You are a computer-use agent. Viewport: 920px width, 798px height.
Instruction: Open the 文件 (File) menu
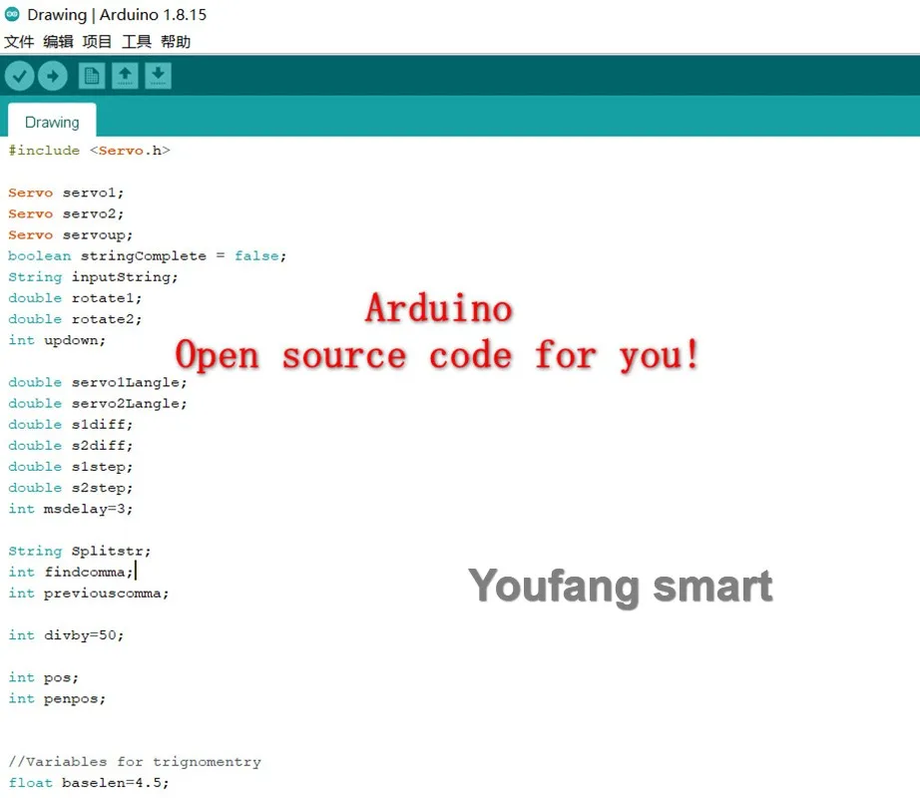19,42
